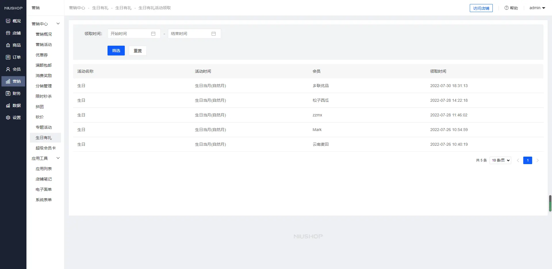Open the Store (店铺) sidebar icon

8,33
